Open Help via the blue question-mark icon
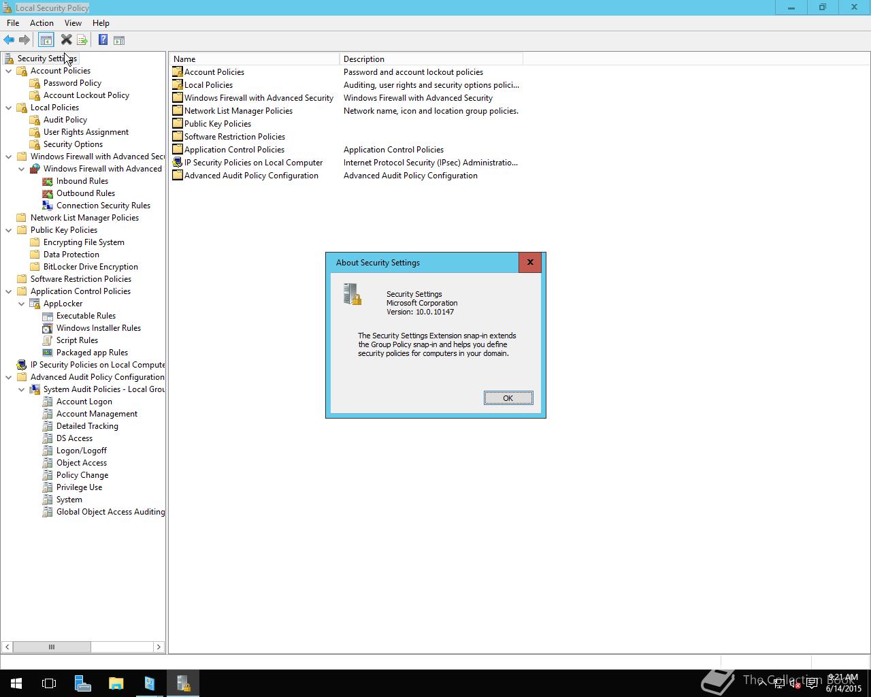871x697 pixels. (103, 40)
